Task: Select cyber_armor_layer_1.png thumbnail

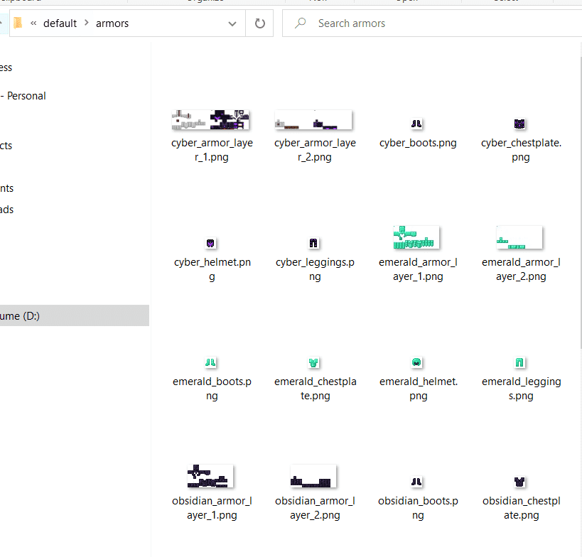Action: click(x=210, y=119)
